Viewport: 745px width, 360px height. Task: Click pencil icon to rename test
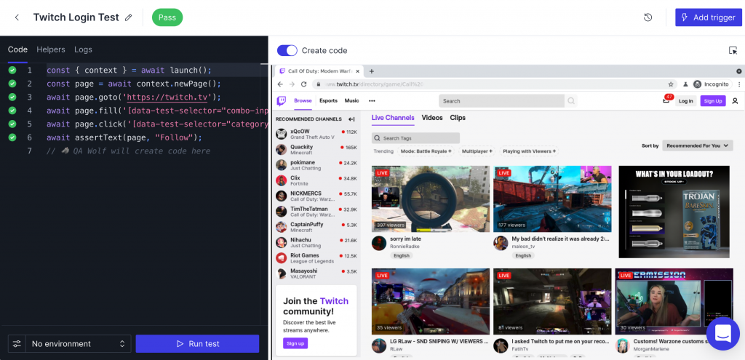click(x=129, y=17)
